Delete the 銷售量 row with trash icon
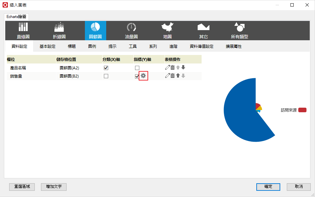315x197 pixels. [x=172, y=76]
